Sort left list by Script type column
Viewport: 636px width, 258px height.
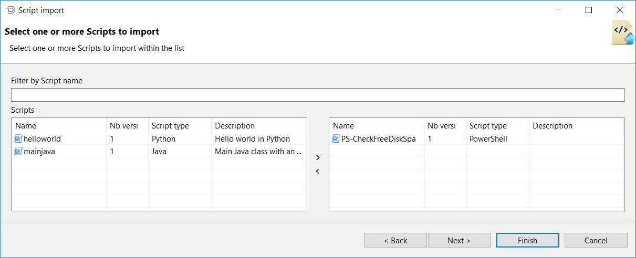180,126
